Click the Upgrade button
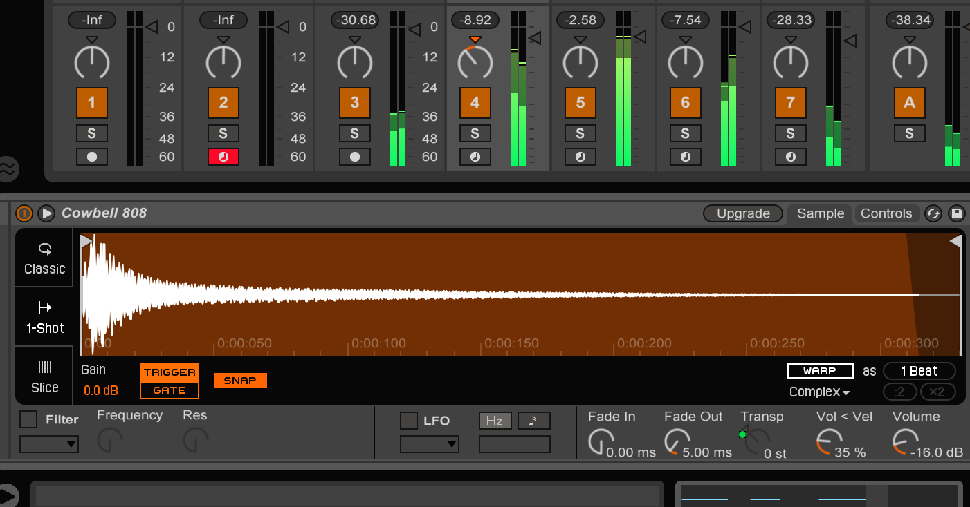Viewport: 970px width, 507px height. tap(742, 213)
